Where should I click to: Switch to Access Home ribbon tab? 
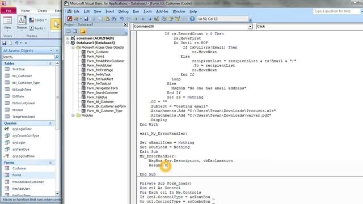click(x=26, y=11)
